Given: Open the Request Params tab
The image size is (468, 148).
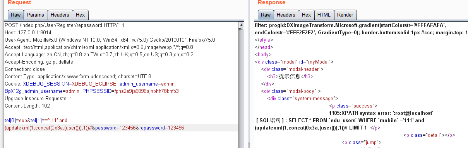Looking at the screenshot, I should (35, 15).
